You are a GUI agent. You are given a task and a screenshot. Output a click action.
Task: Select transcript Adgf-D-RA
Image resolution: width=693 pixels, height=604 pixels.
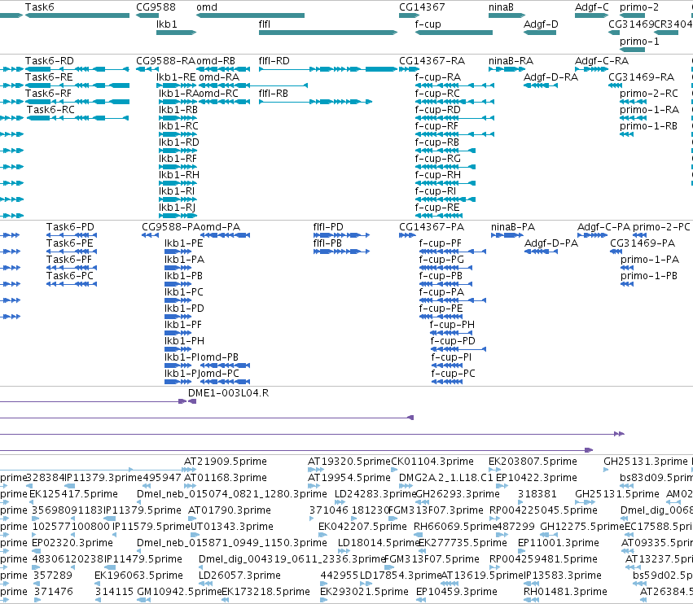(541, 85)
